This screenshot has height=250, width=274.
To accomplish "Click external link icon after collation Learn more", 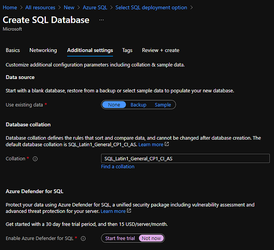I will click(167, 144).
